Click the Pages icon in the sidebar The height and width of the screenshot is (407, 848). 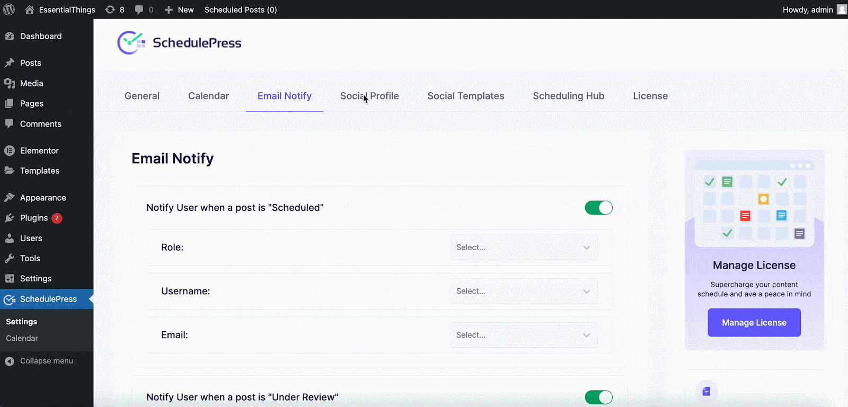[x=10, y=103]
